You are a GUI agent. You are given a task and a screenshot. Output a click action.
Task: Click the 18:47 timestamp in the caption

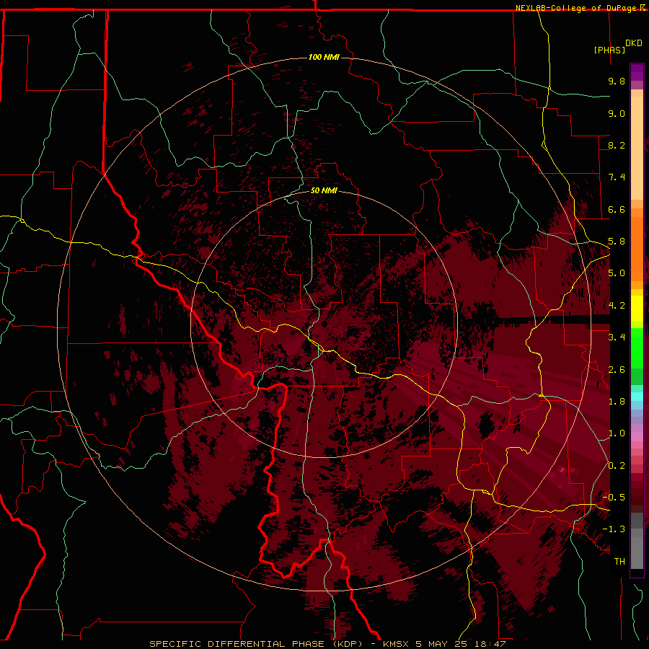491,644
